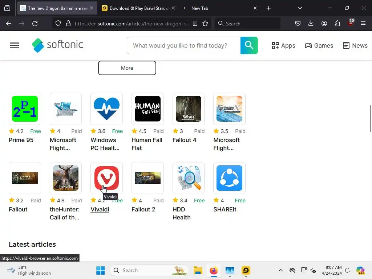Open theHunter game thumbnail
Viewport: 372px width, 279px height.
pos(66,178)
